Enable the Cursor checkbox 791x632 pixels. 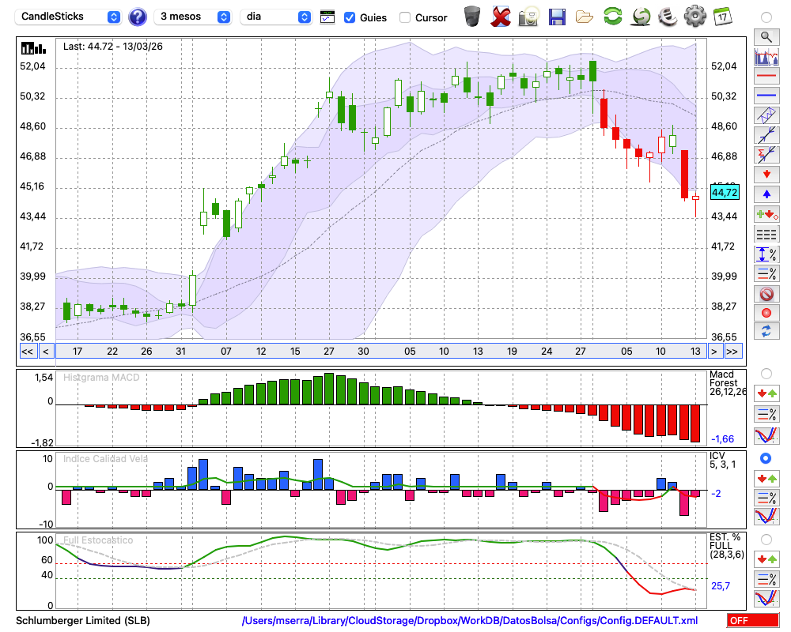[x=404, y=17]
